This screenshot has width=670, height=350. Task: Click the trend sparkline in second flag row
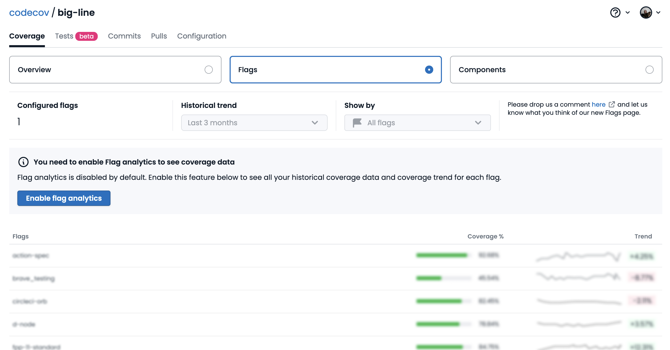(579, 277)
